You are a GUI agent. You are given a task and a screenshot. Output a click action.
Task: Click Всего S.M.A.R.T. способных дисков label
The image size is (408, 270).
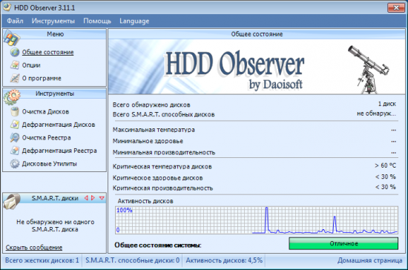[x=164, y=114]
